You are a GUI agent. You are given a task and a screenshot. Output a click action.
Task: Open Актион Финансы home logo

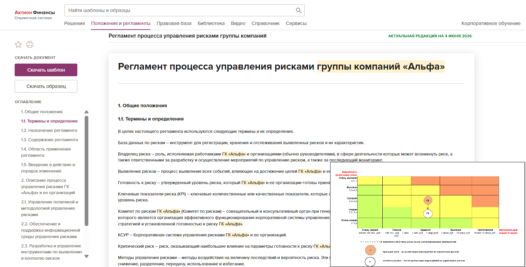35,15
